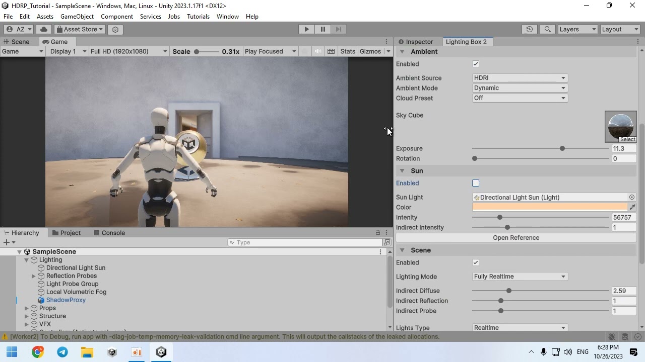Open the Layers dropdown in toolbar
The height and width of the screenshot is (362, 645).
click(577, 29)
